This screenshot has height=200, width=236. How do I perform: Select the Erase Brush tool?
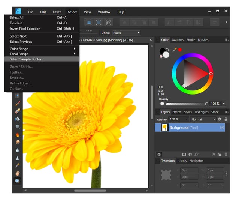click(x=18, y=111)
